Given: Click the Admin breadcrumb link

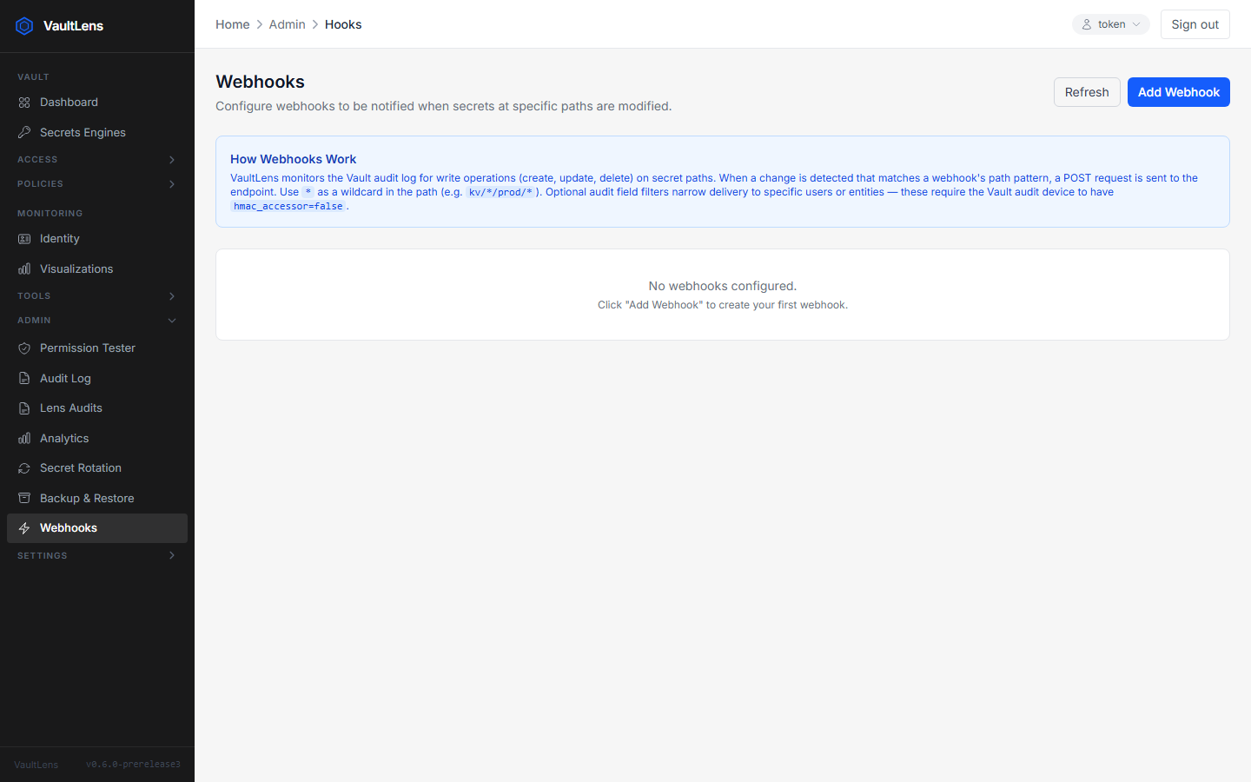Looking at the screenshot, I should point(288,24).
